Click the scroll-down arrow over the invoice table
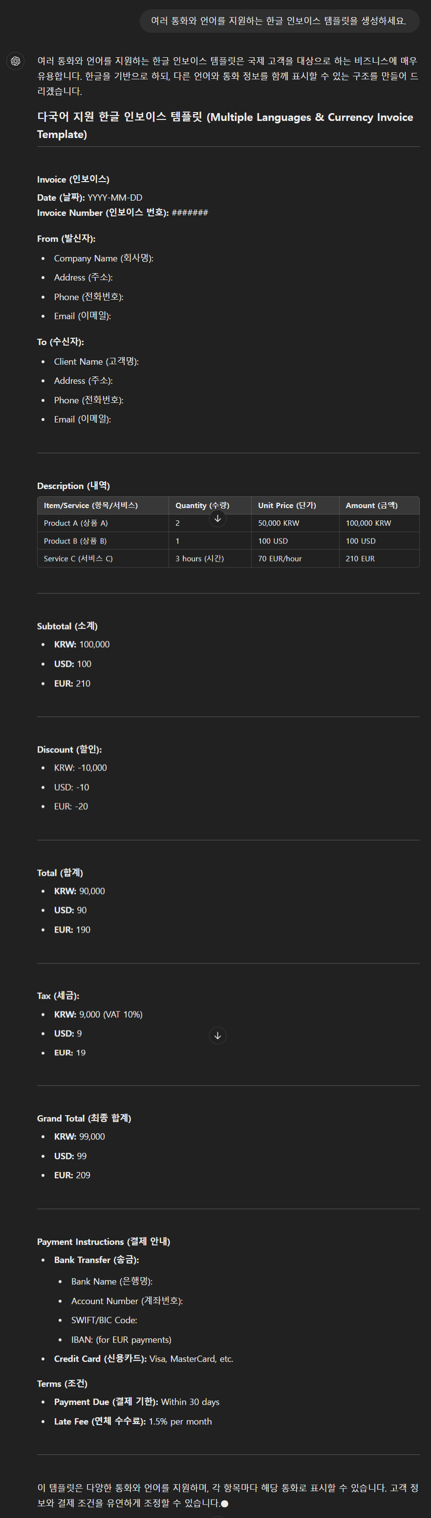 [217, 518]
